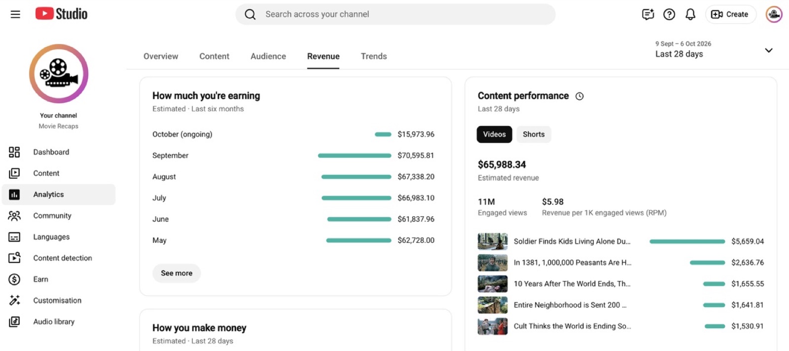Open Community in the sidebar
Viewport: 789px width, 351px height.
[59, 216]
